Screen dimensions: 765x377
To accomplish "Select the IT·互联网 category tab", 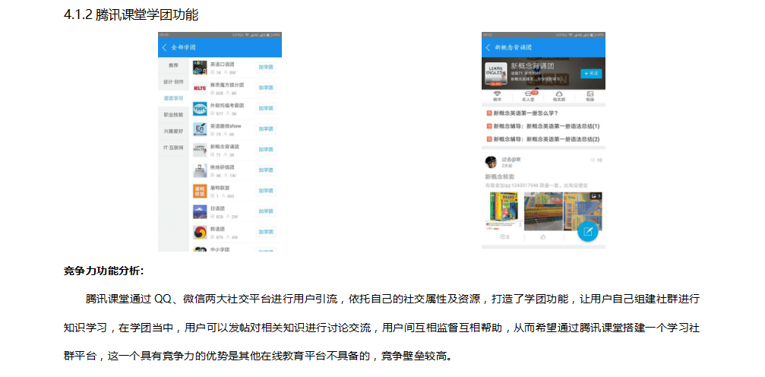I will pyautogui.click(x=173, y=147).
